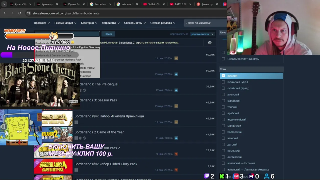Open the 'Borderlands 2 Game of the Year' search result title

coord(99,132)
